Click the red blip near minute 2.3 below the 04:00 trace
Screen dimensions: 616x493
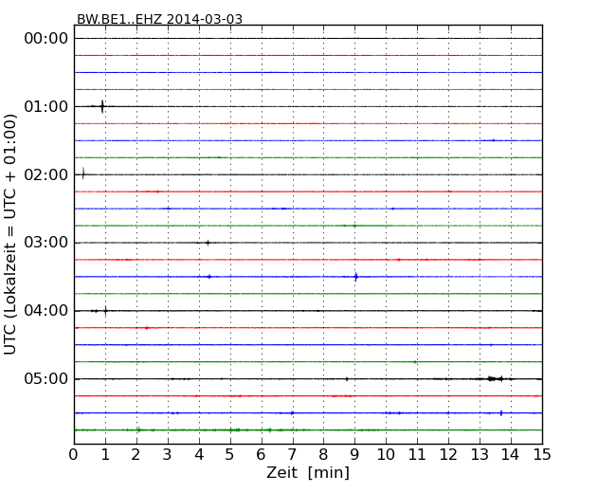pyautogui.click(x=147, y=327)
